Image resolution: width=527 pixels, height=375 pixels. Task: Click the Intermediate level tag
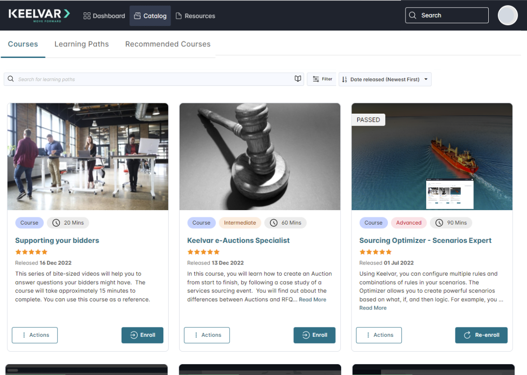pos(240,223)
